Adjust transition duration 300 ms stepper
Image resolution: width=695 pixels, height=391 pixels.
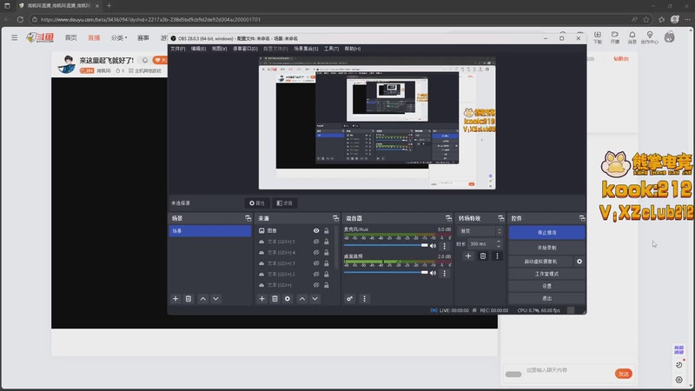tap(499, 244)
